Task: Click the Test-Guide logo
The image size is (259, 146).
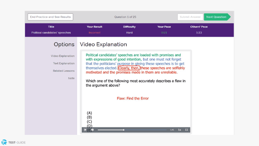Action: (13, 143)
